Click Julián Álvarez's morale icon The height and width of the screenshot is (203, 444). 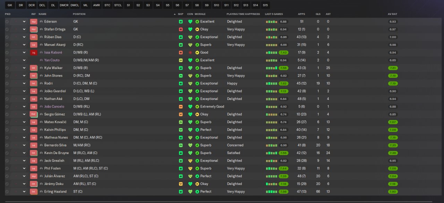coord(197,176)
